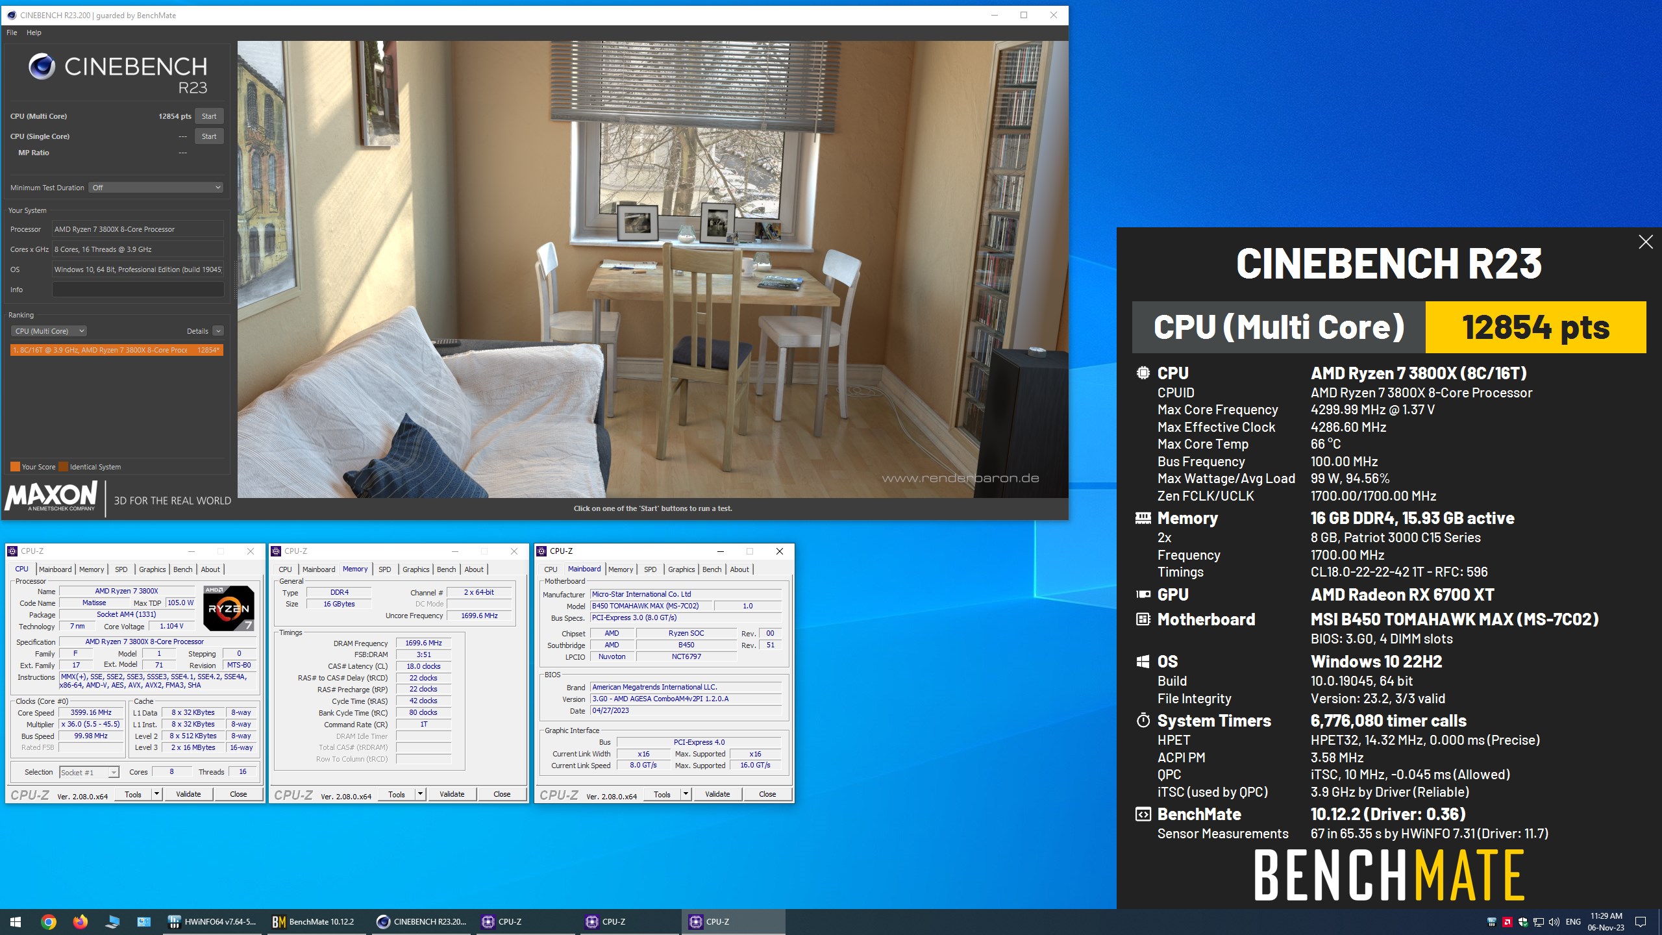Screen dimensions: 1662x935
Task: Click into the Info text field
Action: click(x=138, y=290)
